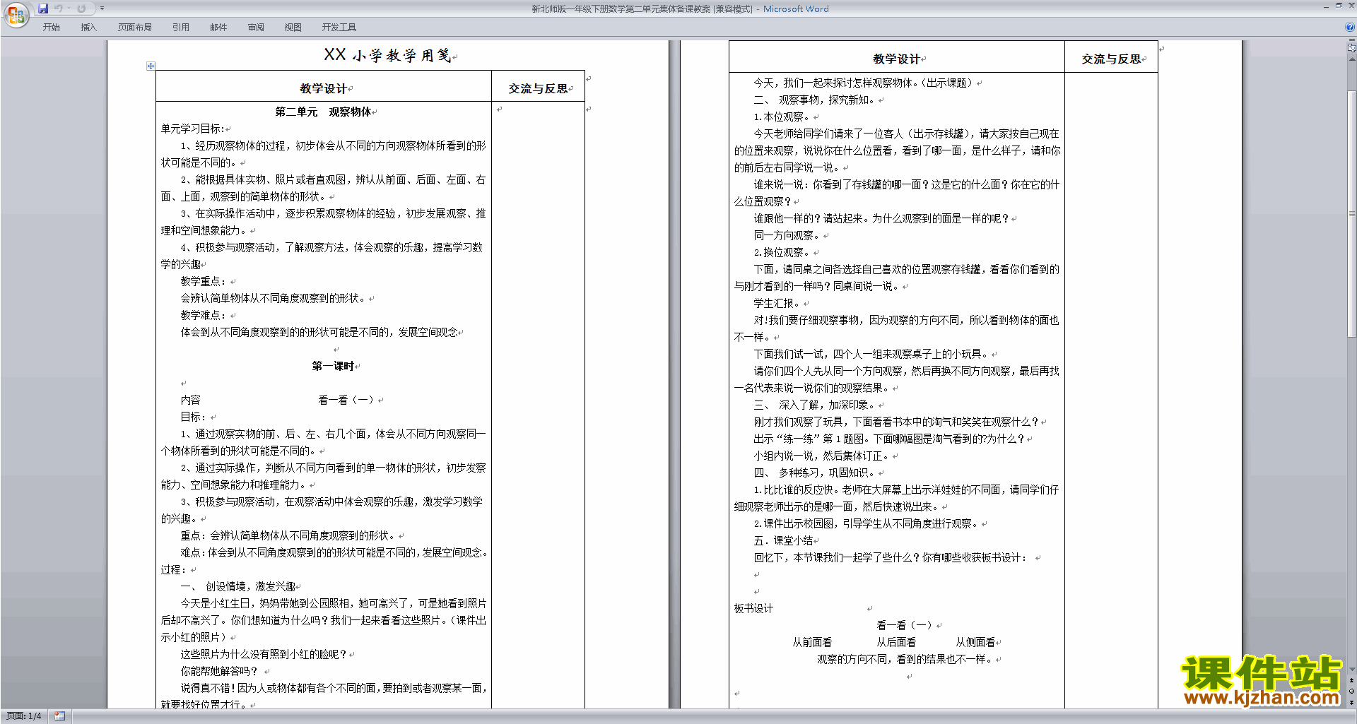Click the text 过程:
The height and width of the screenshot is (724, 1357).
[174, 569]
